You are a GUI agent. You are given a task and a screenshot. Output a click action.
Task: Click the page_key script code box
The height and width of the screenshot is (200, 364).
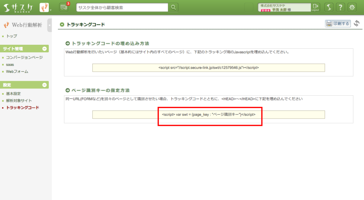[209, 115]
